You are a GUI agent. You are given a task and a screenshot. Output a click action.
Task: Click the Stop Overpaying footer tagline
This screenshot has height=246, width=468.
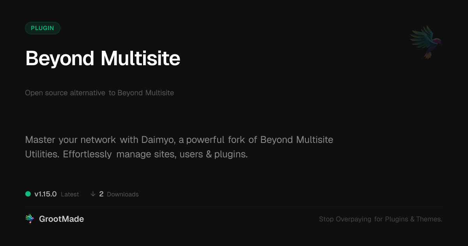click(380, 219)
